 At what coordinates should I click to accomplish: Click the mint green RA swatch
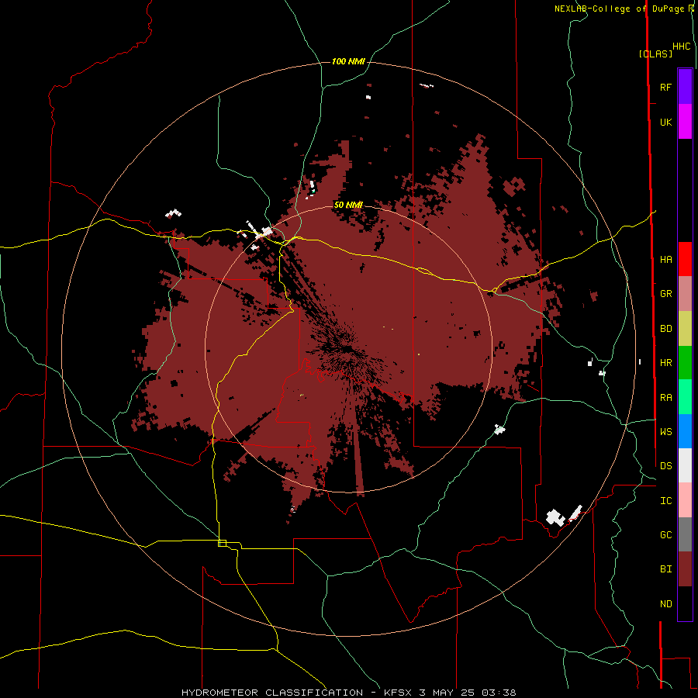685,397
